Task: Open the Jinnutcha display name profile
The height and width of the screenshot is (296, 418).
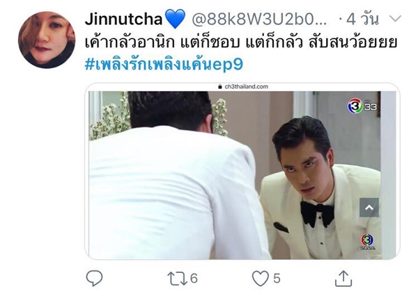Action: (x=123, y=19)
